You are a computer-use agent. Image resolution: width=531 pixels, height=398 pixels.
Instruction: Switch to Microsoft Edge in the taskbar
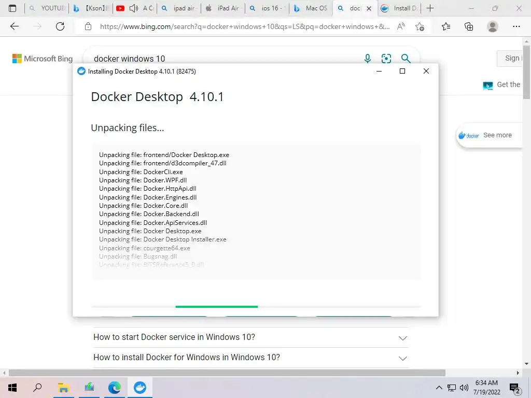pyautogui.click(x=115, y=388)
